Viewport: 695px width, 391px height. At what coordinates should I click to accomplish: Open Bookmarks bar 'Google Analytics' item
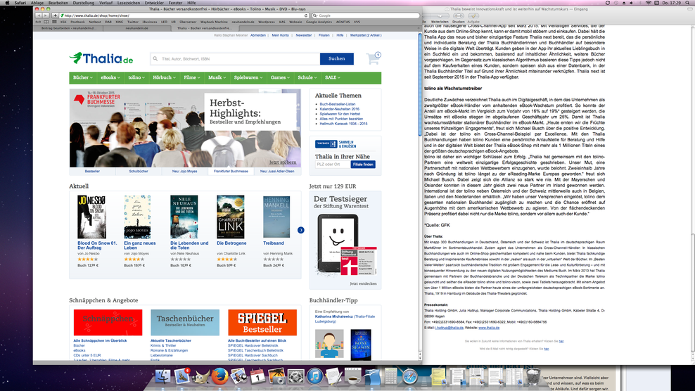coord(319,22)
